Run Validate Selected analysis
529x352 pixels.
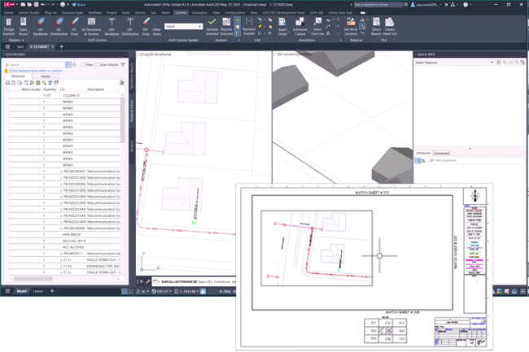212,25
